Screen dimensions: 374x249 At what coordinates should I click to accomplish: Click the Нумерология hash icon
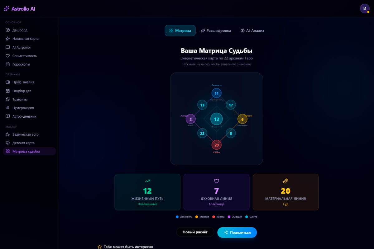click(x=8, y=108)
